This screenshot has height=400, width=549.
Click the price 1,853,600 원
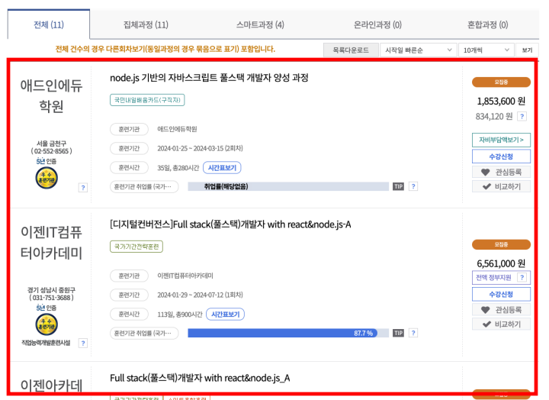(501, 102)
